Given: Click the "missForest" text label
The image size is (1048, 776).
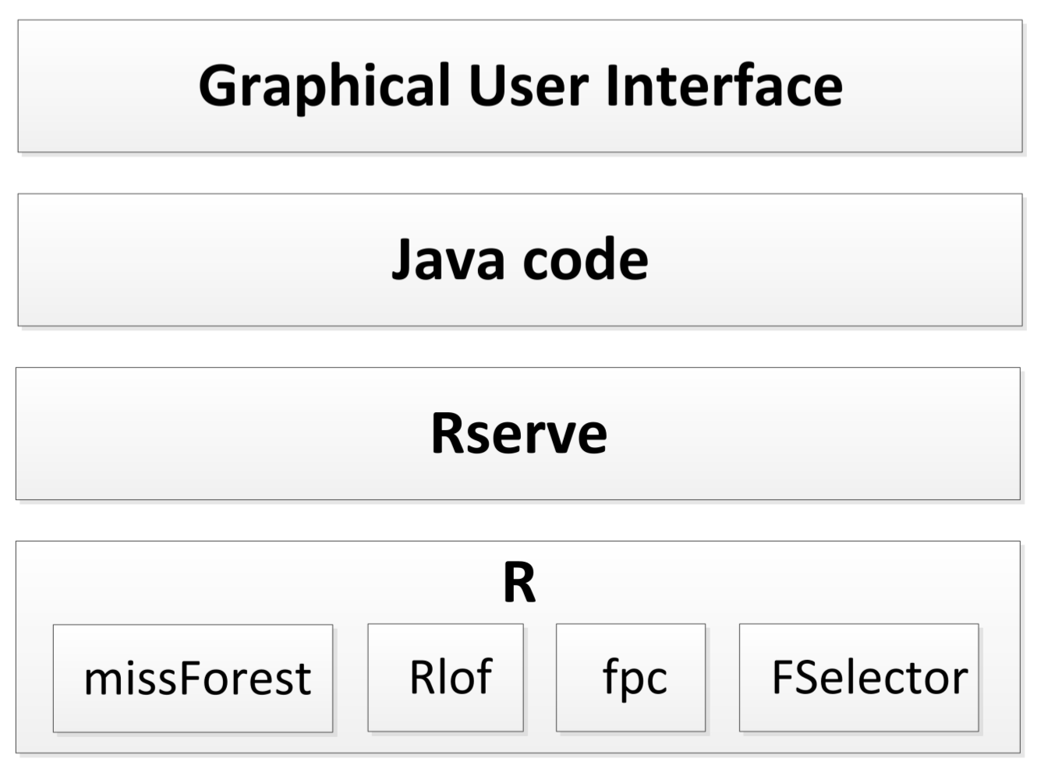Looking at the screenshot, I should click(x=197, y=678).
